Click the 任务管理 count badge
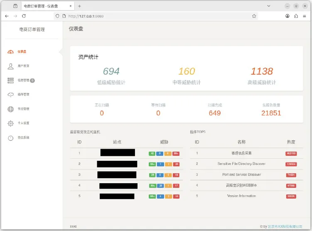Viewport: 312px width, 231px height. (x=32, y=80)
